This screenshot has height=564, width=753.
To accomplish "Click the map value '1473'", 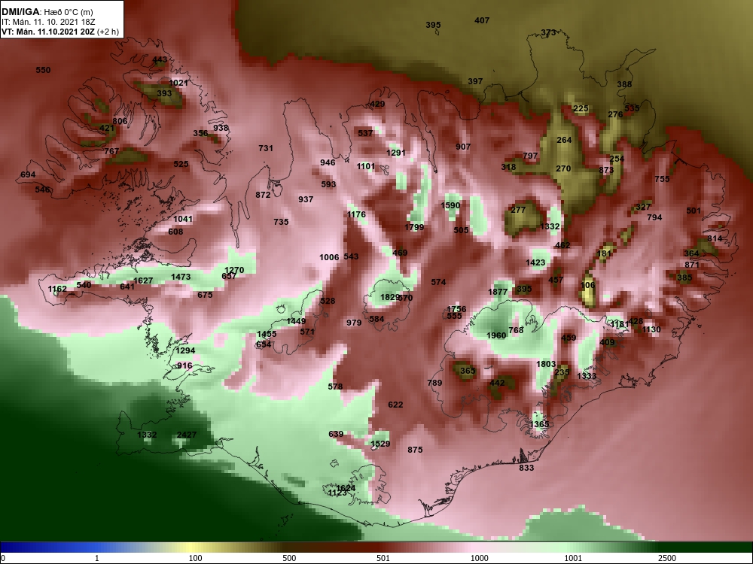I will point(181,277).
